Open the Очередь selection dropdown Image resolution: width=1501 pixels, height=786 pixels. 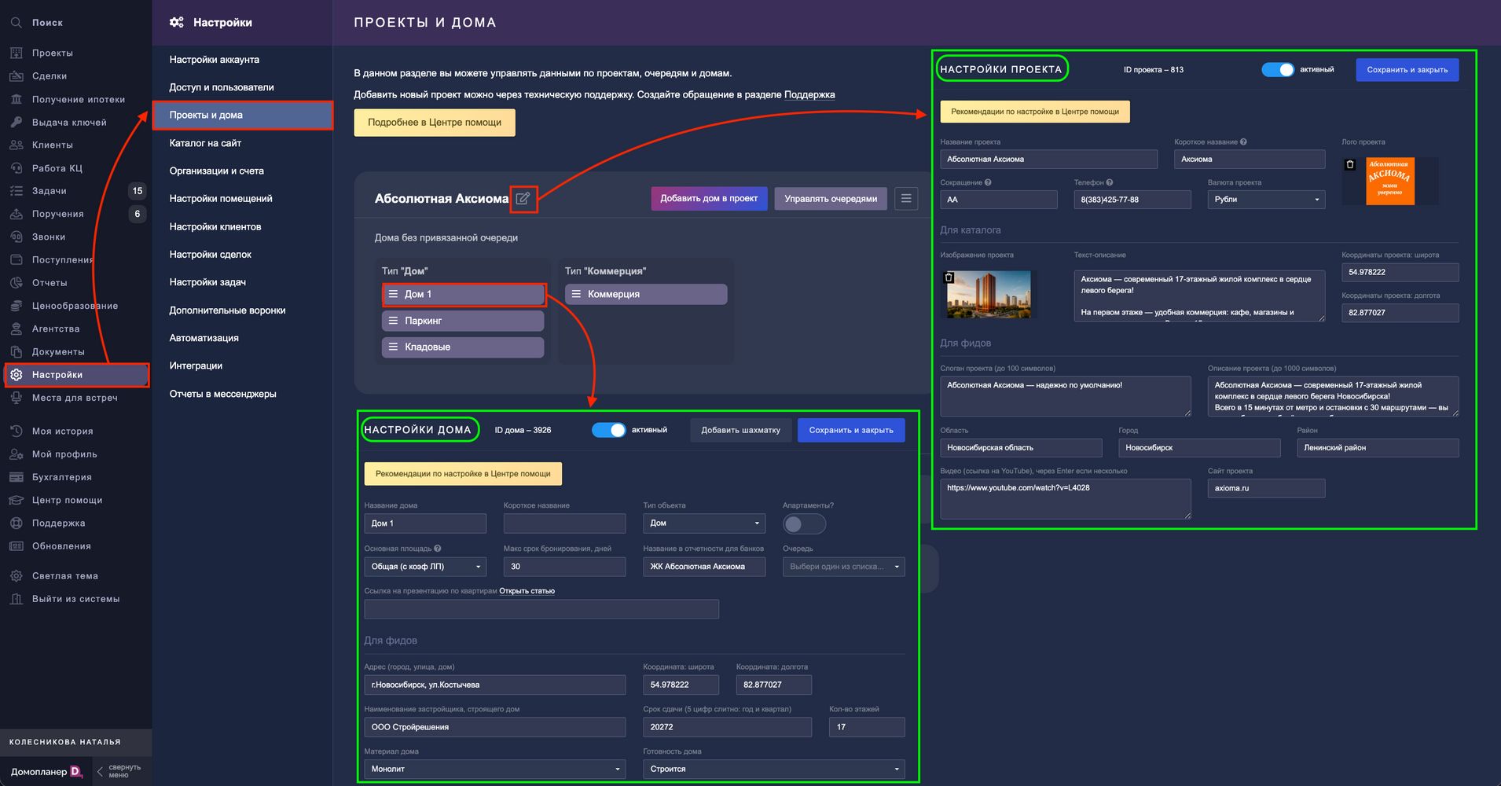click(843, 567)
